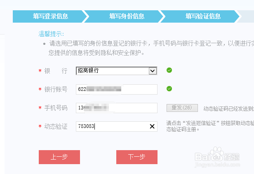254x174 pixels.
Task: Click the 下一步 next step button
Action: [137, 157]
